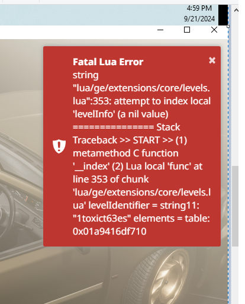Click the "metamethod C function" text line
Viewport: 245px width, 304px height.
(x=125, y=153)
